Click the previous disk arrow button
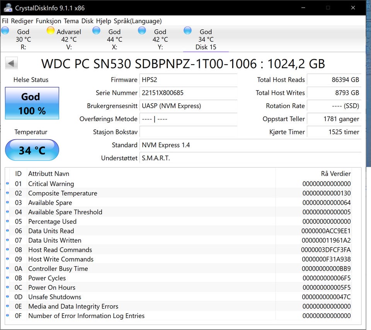Image resolution: width=371 pixels, height=330 pixels. (11, 63)
